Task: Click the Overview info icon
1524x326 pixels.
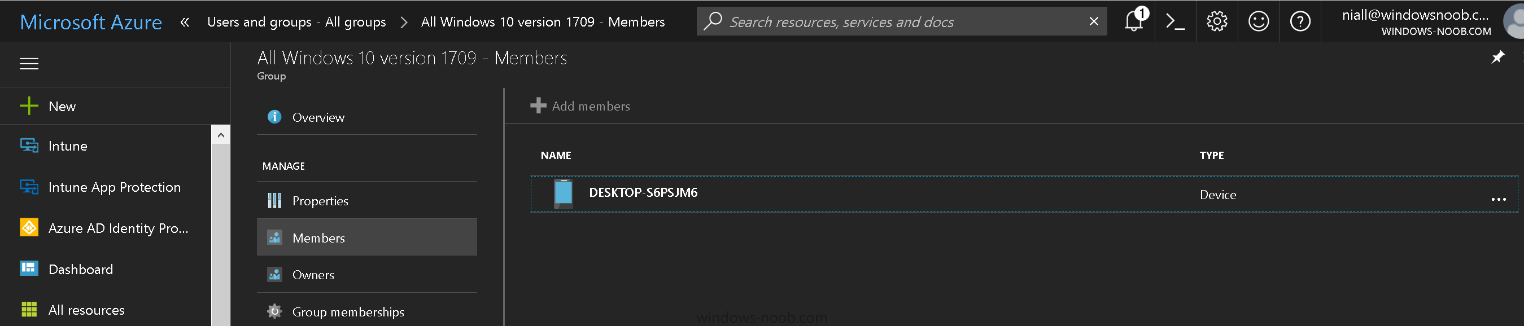Action: [274, 117]
